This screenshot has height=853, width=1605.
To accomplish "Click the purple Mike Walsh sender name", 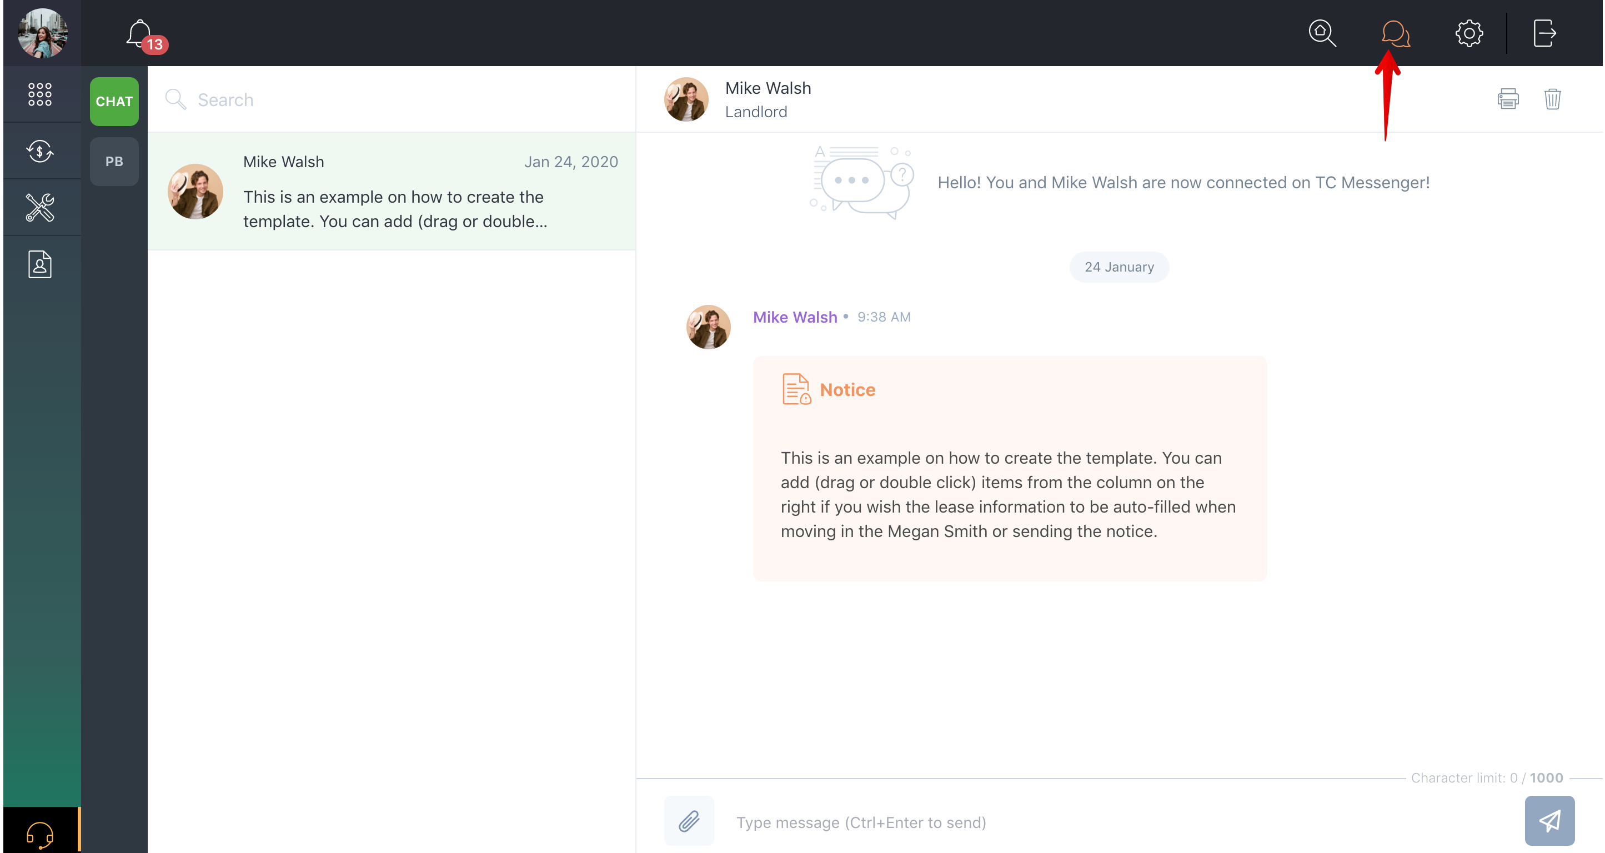I will 795,317.
